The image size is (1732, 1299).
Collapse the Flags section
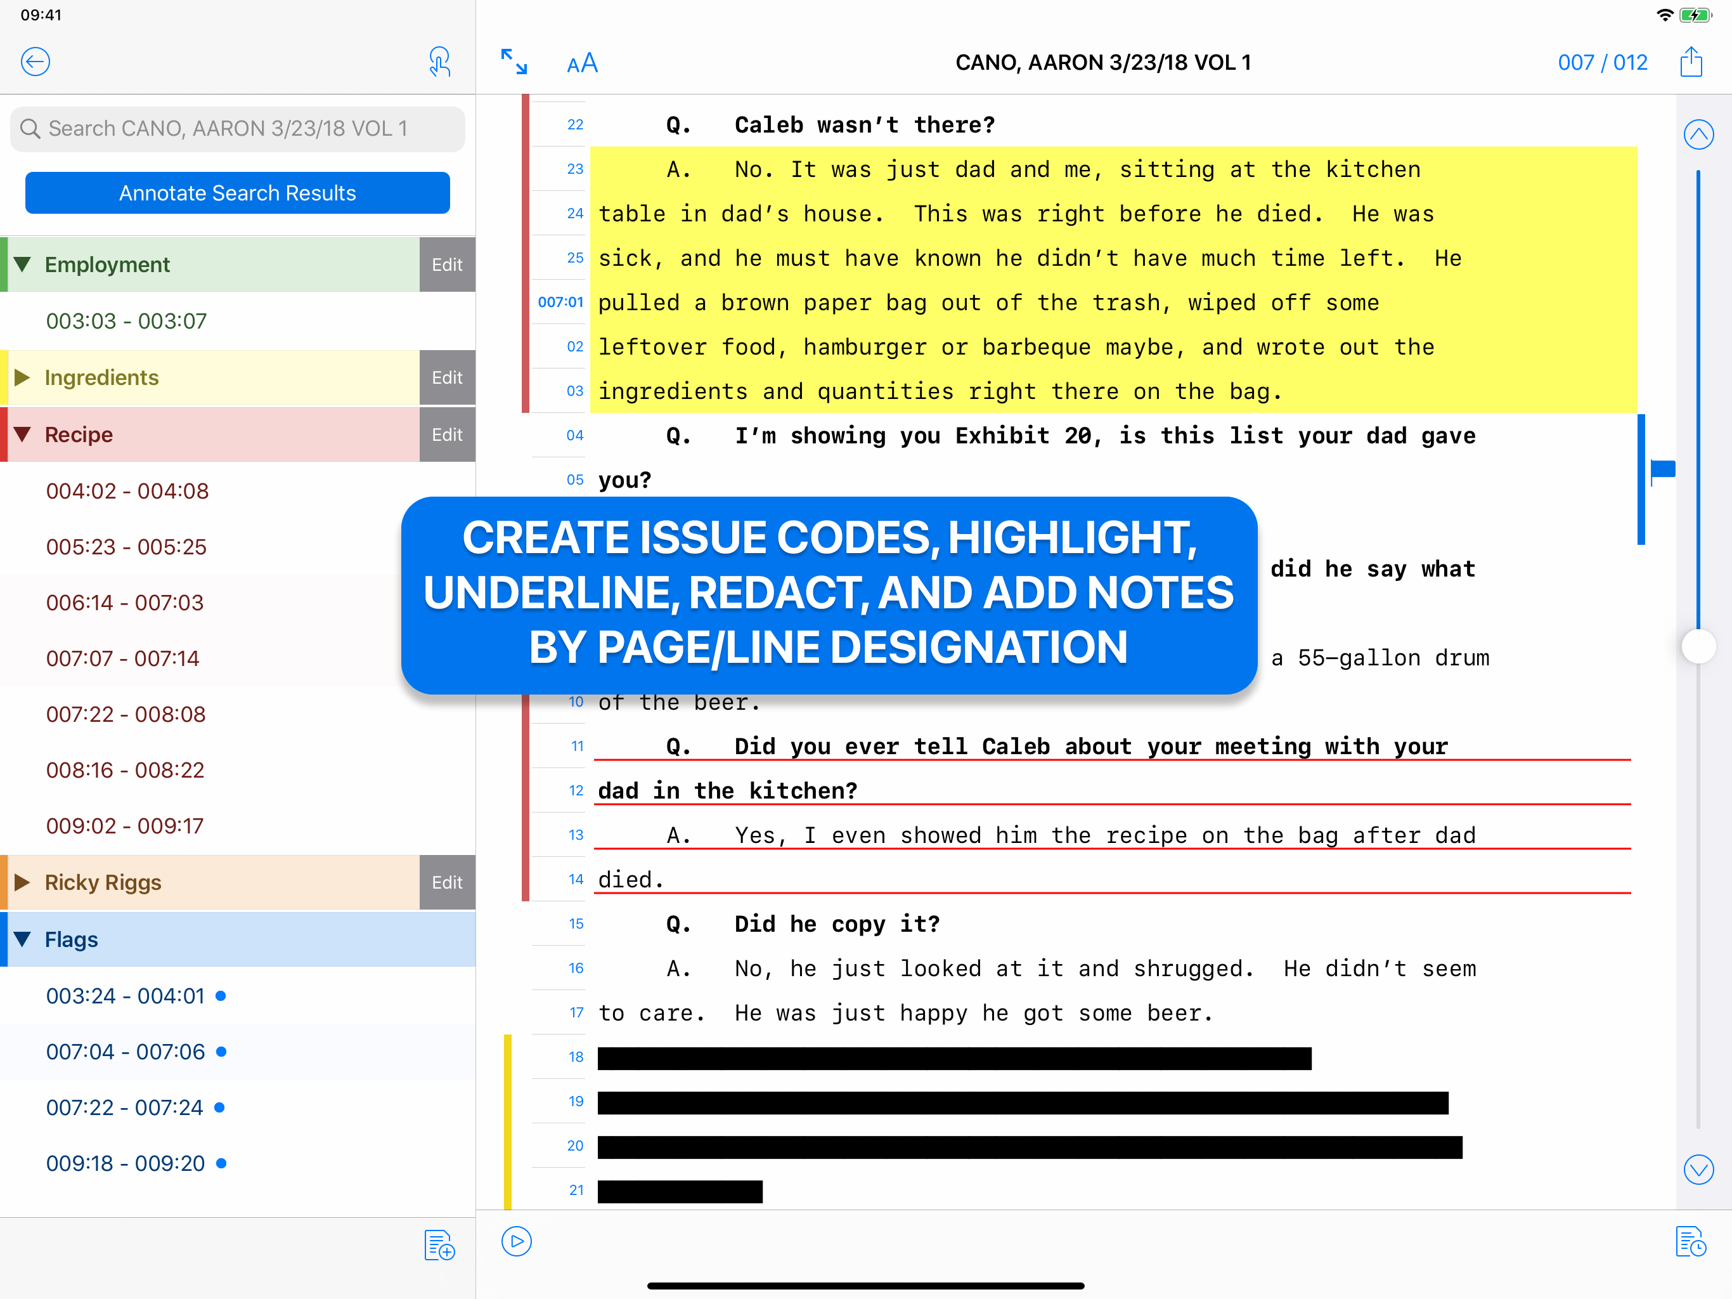coord(23,939)
